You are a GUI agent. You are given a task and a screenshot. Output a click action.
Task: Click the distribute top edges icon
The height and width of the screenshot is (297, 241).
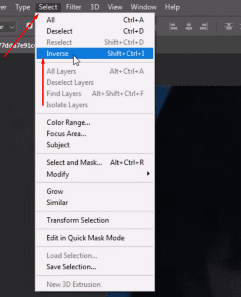click(x=229, y=26)
